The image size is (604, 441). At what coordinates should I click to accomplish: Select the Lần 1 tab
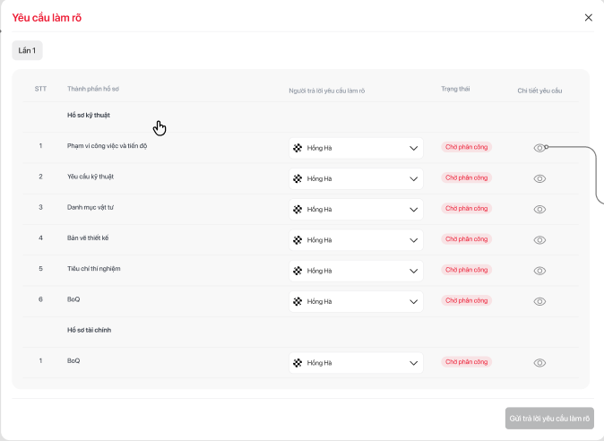[x=27, y=50]
